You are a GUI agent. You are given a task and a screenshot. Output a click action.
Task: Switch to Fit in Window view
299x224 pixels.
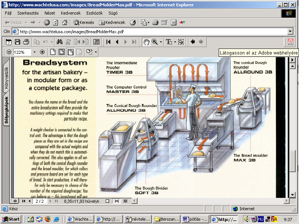62,52
